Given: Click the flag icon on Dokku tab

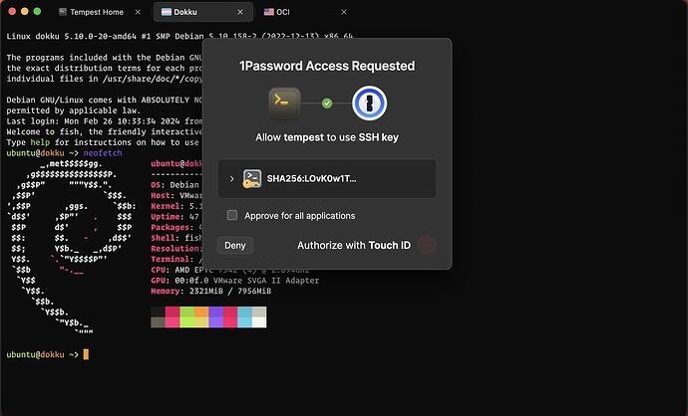Looking at the screenshot, I should coord(167,12).
